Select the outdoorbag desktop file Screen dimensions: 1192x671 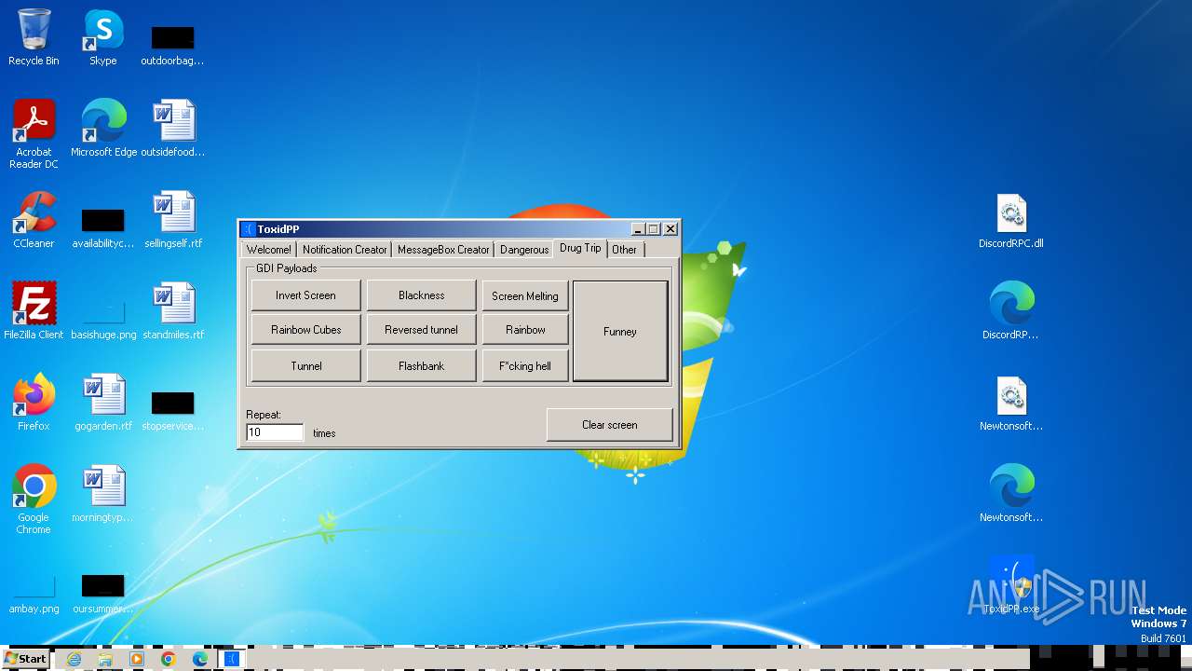click(172, 45)
